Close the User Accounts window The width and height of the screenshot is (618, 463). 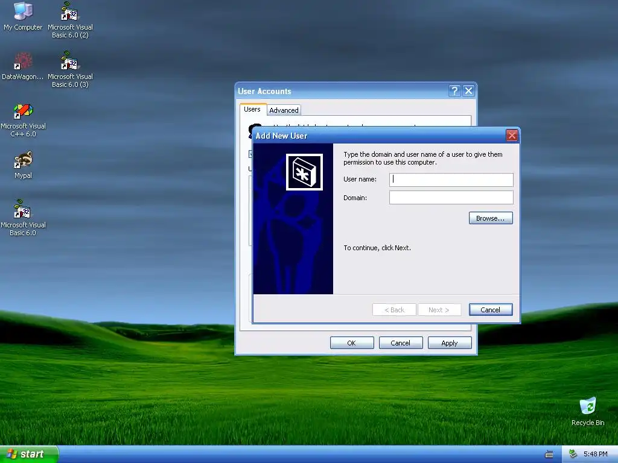468,91
